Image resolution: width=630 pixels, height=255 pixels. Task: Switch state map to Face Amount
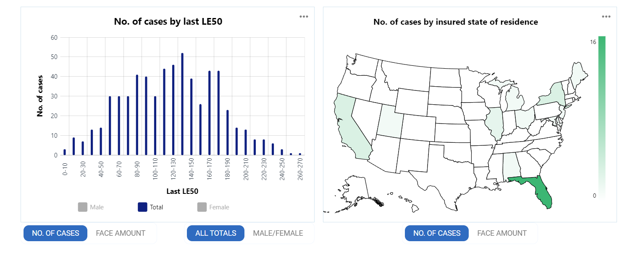click(x=502, y=233)
